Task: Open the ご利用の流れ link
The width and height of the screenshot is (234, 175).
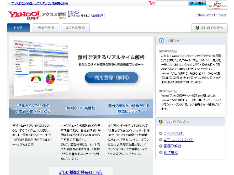Action: tap(174, 133)
